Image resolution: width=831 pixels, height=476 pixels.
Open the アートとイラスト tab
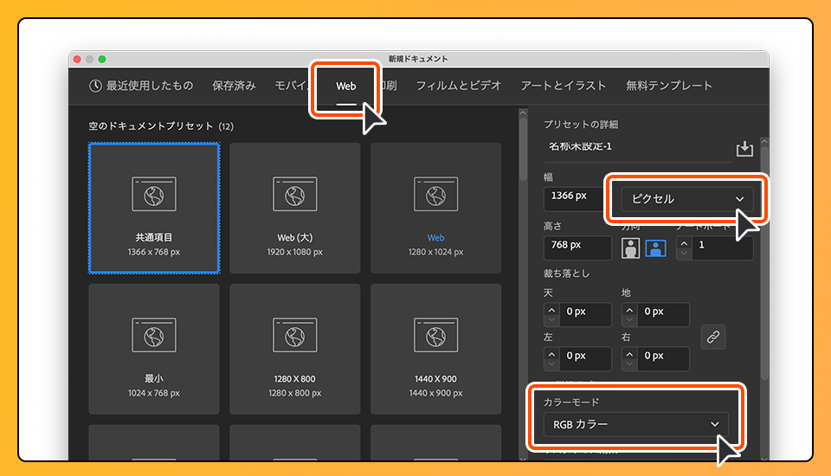pyautogui.click(x=563, y=86)
